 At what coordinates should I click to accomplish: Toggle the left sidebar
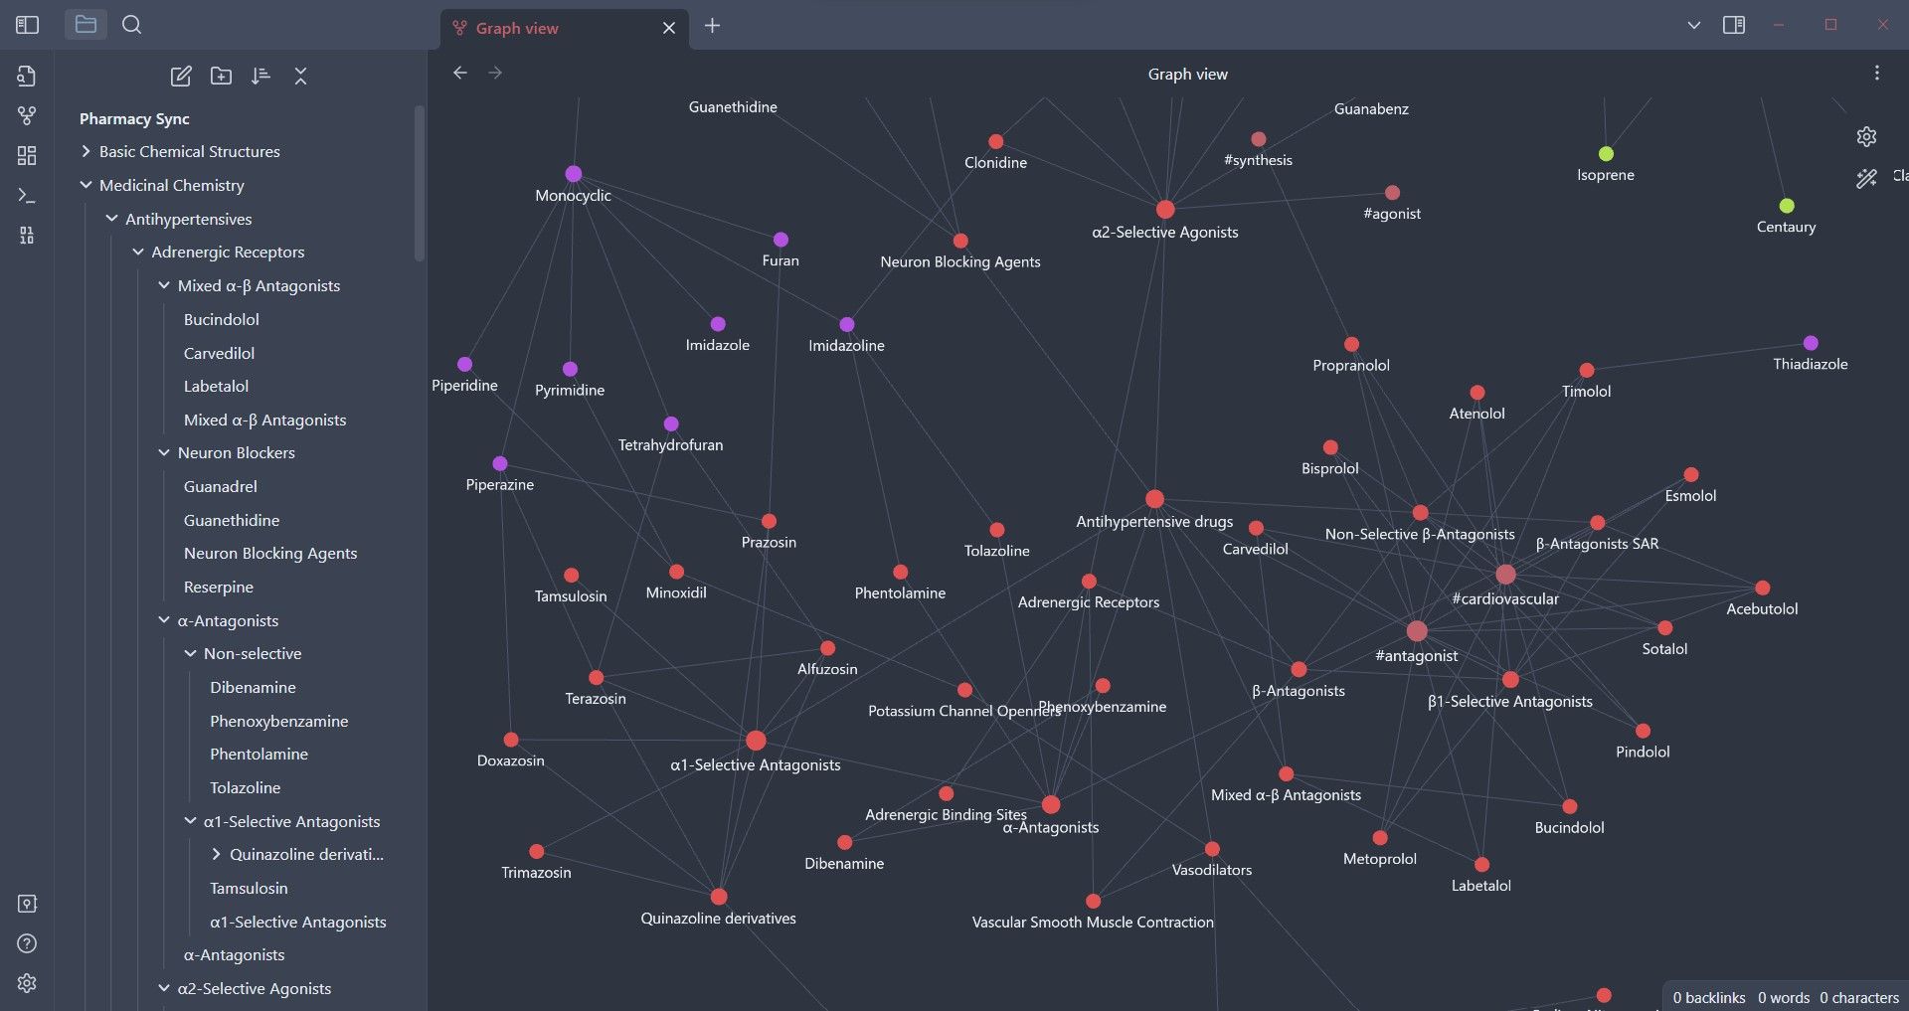point(27,24)
